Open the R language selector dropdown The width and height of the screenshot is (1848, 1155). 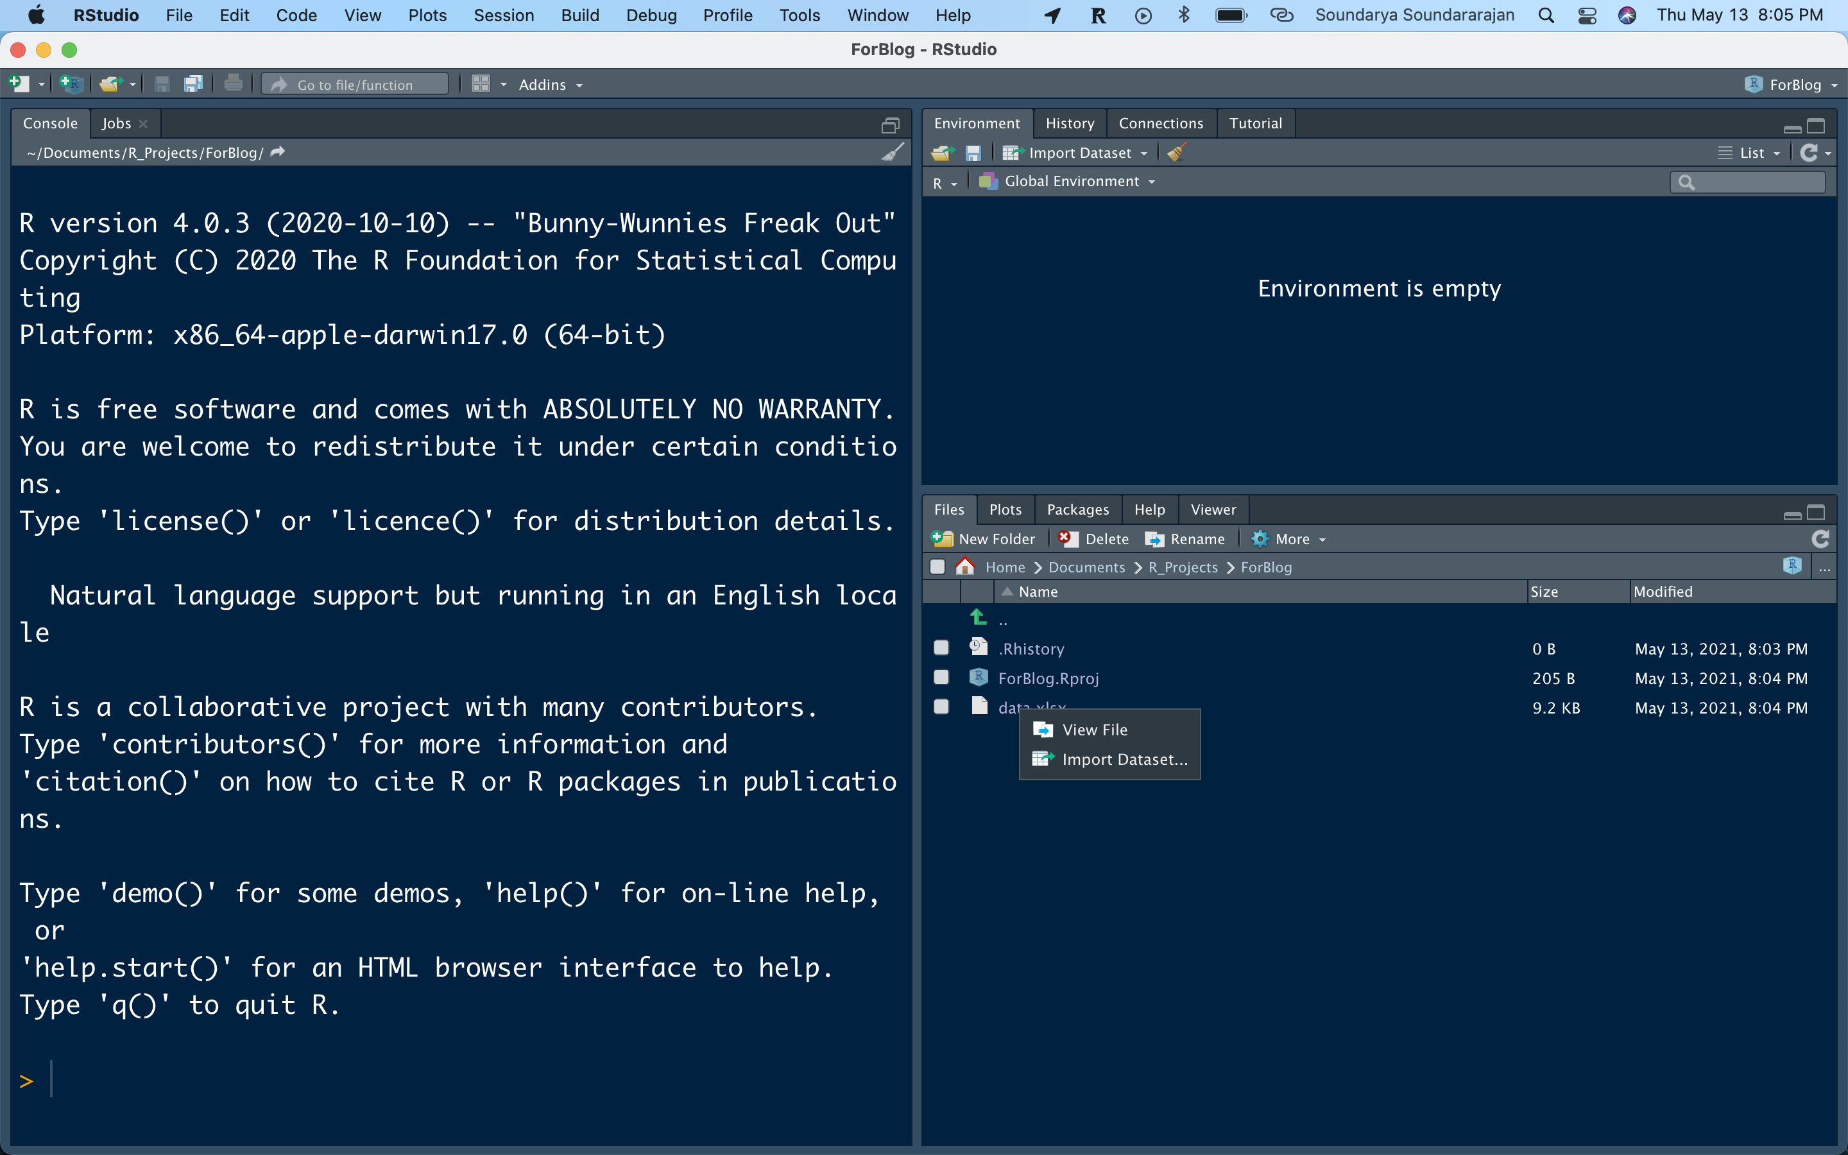click(x=945, y=183)
